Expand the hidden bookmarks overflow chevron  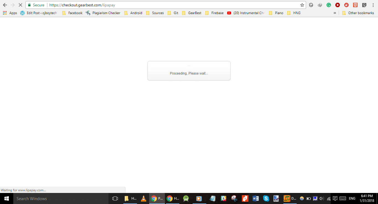pos(335,13)
